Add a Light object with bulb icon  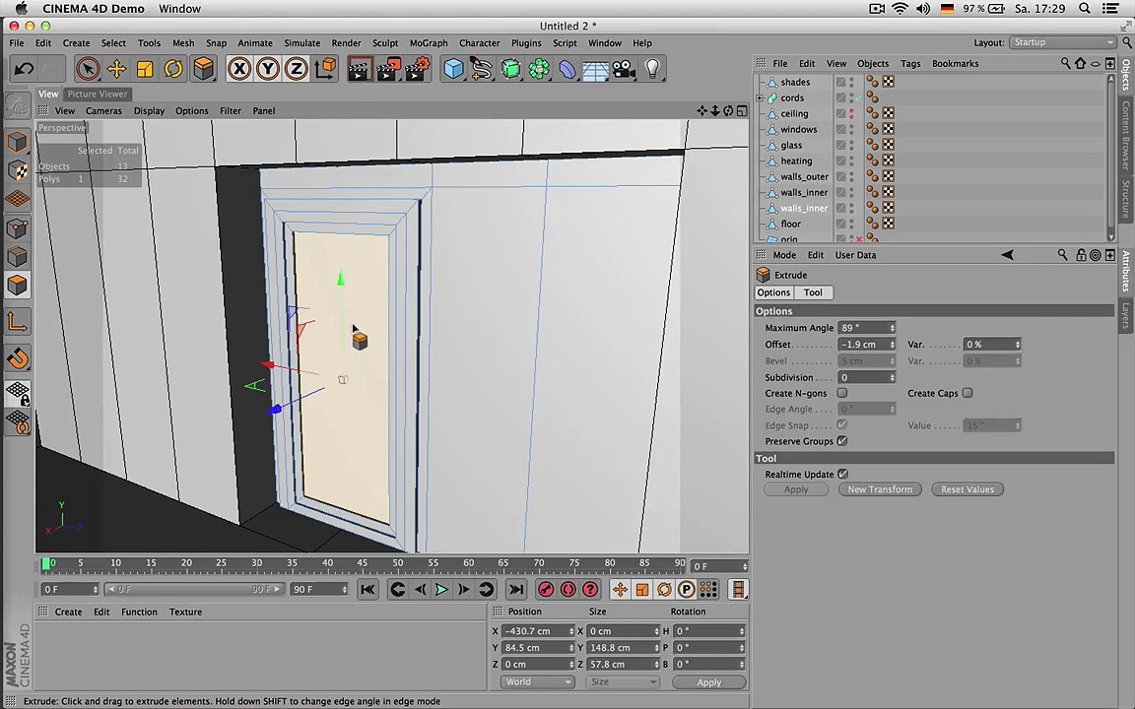click(653, 69)
